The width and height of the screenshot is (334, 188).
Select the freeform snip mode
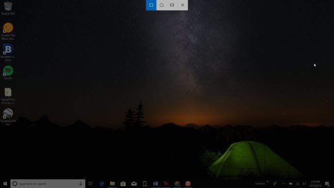click(x=162, y=5)
